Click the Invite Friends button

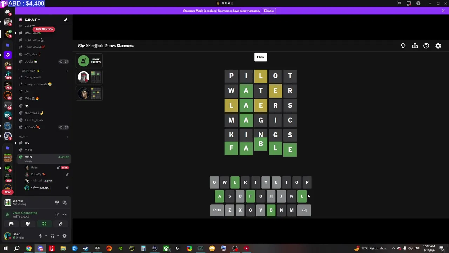89,61
